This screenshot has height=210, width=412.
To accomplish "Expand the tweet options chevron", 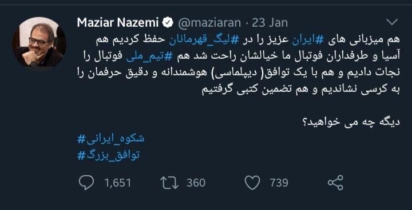I will pos(392,23).
